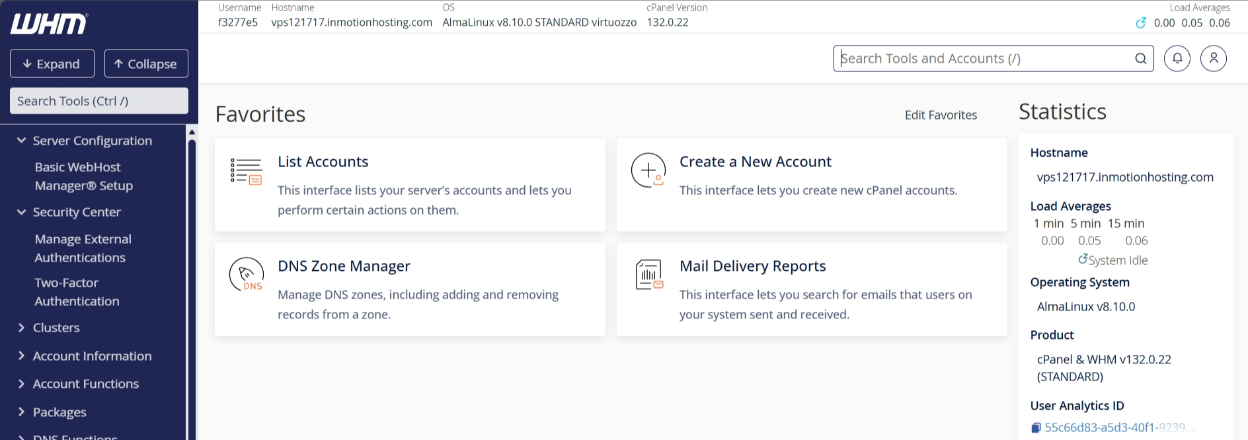The height and width of the screenshot is (440, 1248).
Task: Collapse all sidebar menus
Action: pyautogui.click(x=146, y=63)
